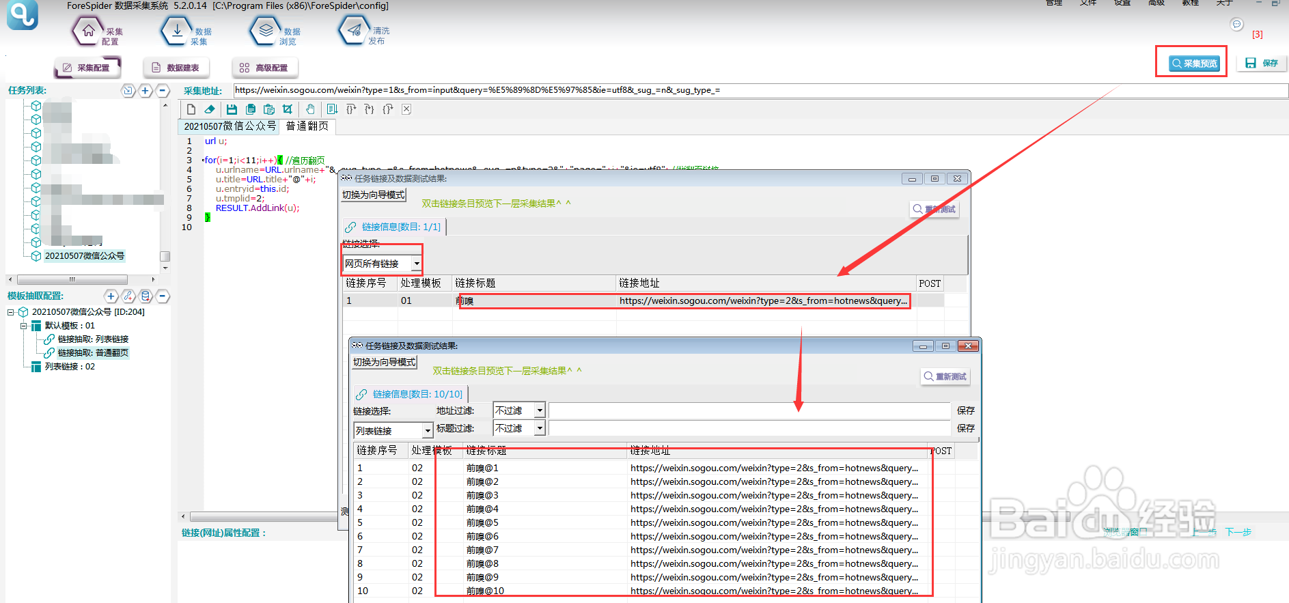Click the 保存 button at top right
Viewport: 1289px width, 603px height.
tap(1262, 63)
